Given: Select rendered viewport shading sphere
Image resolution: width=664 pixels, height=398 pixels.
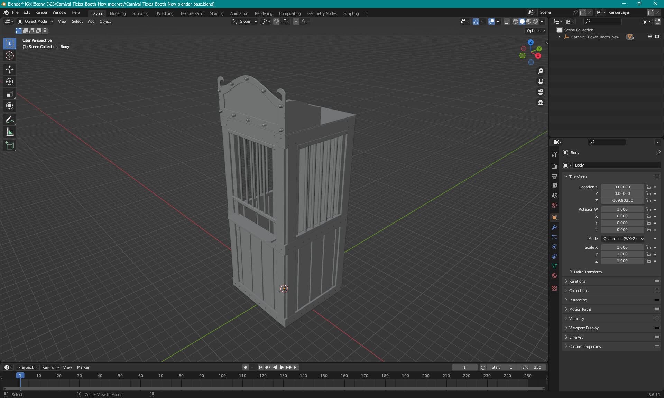Looking at the screenshot, I should click(535, 21).
